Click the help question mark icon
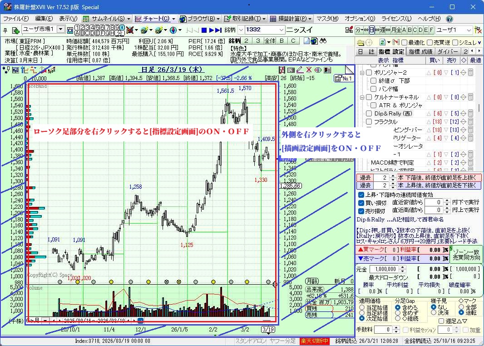 pos(449,19)
